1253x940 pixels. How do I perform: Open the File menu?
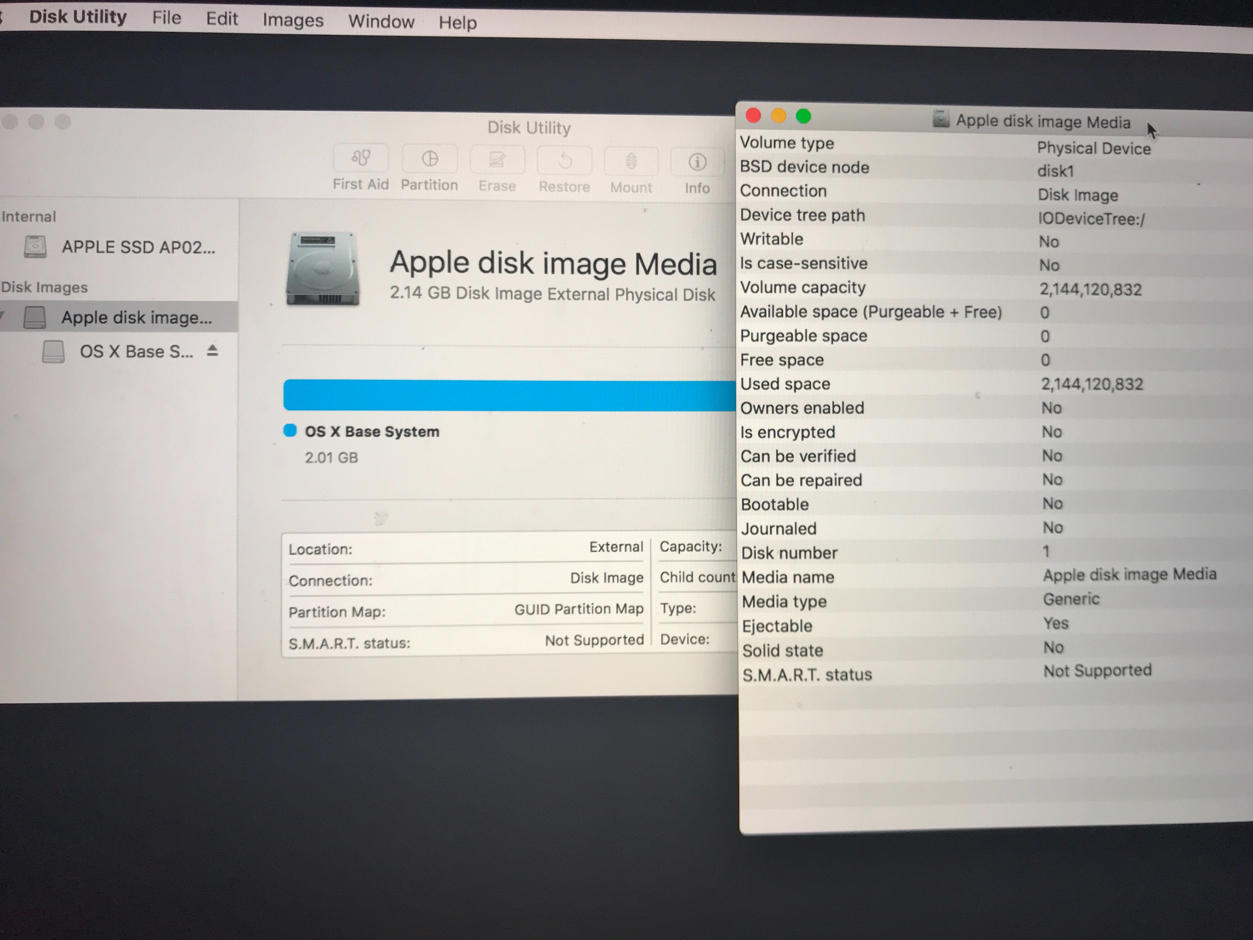[x=167, y=18]
